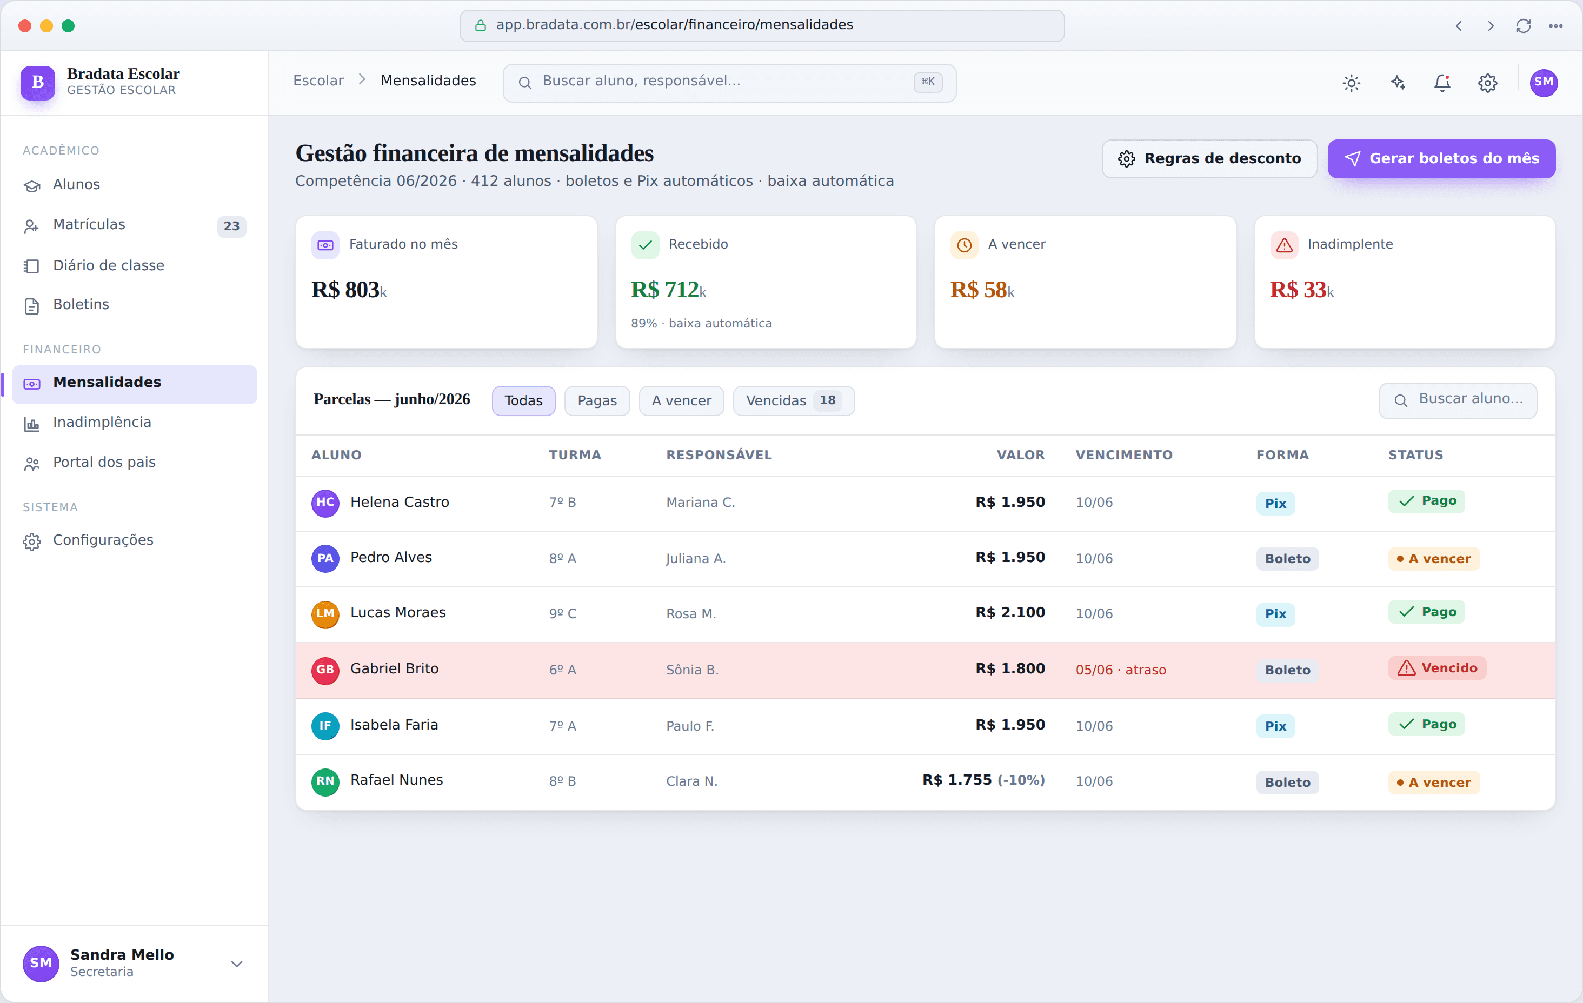Toggle the light/dark theme sun icon
Screen dimensions: 1583x1003
(x=1351, y=83)
